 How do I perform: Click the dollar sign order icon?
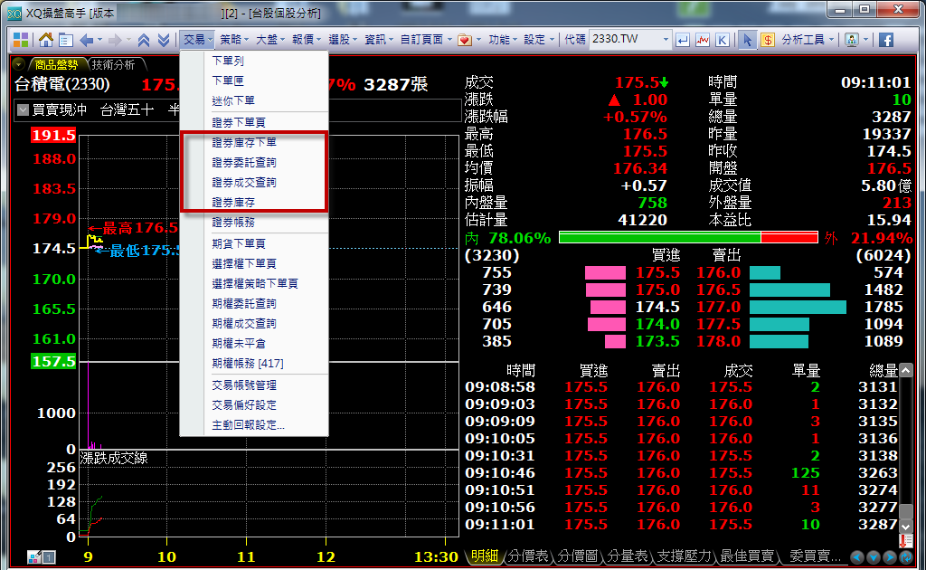[768, 40]
